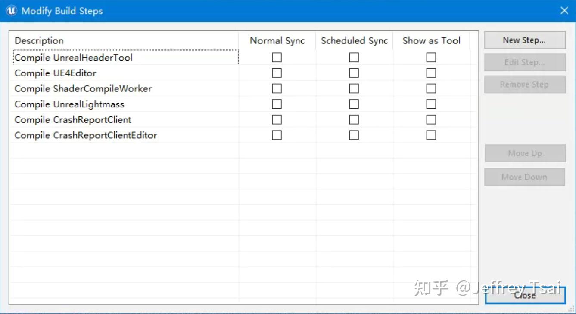Close the Modify Build Steps dialog window

[564, 11]
